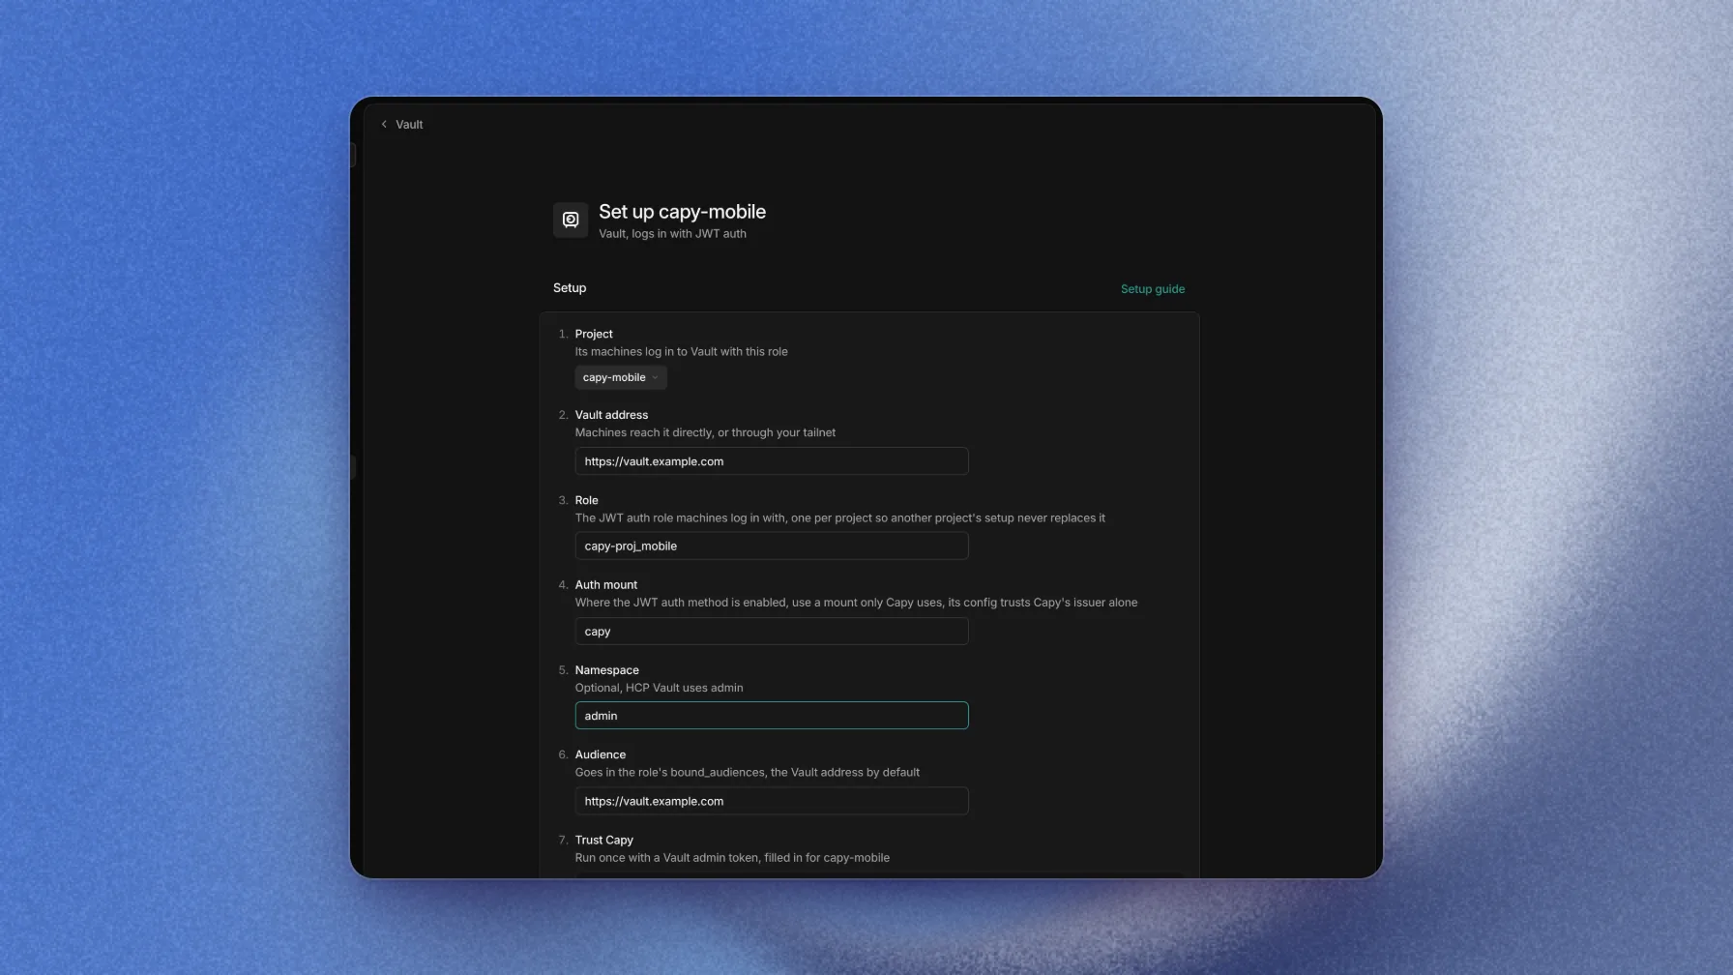Focus the Vault address input field
This screenshot has width=1733, height=975.
point(772,461)
